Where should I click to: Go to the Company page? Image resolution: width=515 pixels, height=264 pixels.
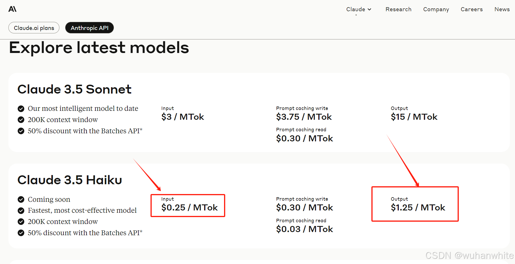[x=436, y=9]
